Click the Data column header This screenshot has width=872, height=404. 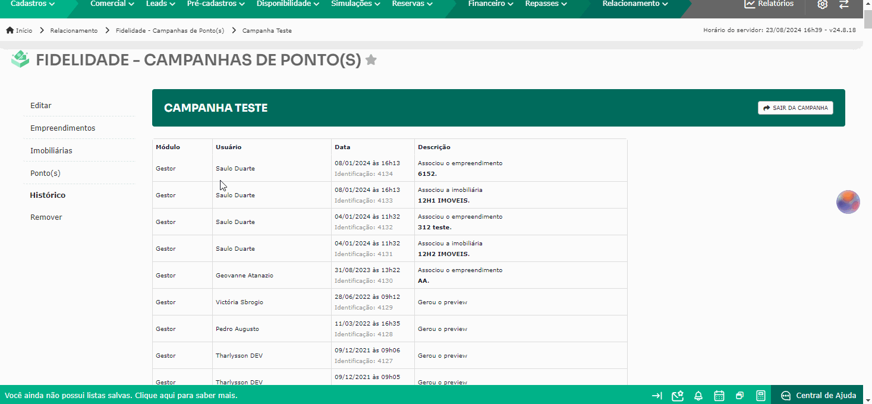pos(342,147)
